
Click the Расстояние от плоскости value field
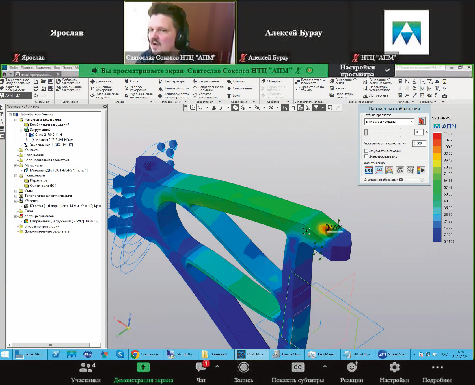click(x=419, y=143)
